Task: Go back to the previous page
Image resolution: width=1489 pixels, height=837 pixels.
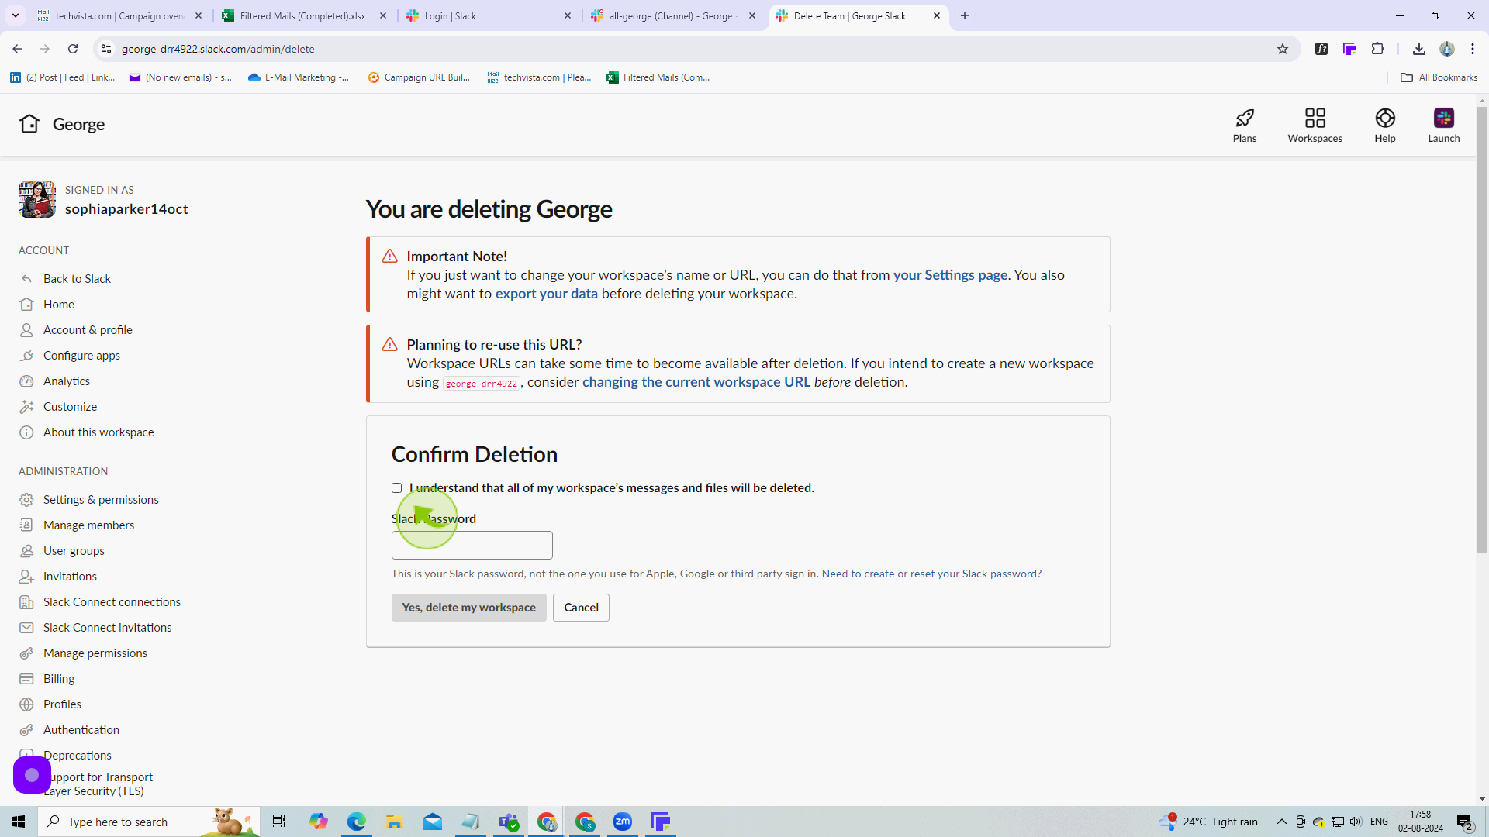Action: coord(17,49)
